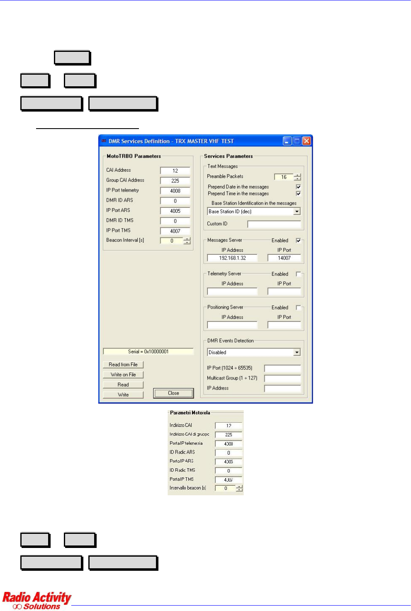Increase Beacon Interval using the up arrow
The image size is (411, 611).
tap(187, 239)
